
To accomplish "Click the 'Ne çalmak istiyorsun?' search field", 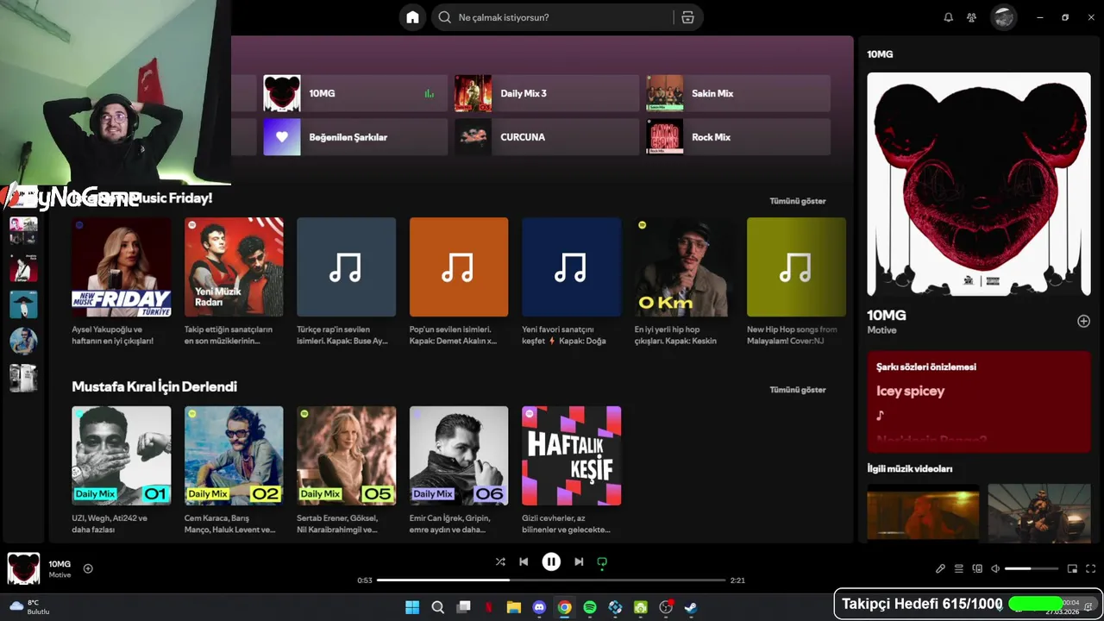I will click(552, 17).
